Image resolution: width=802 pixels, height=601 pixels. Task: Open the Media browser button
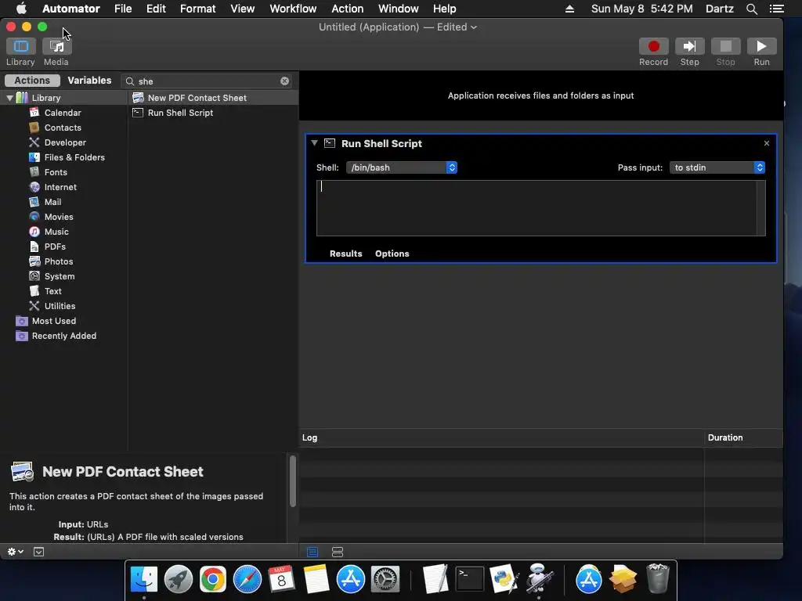tap(56, 46)
